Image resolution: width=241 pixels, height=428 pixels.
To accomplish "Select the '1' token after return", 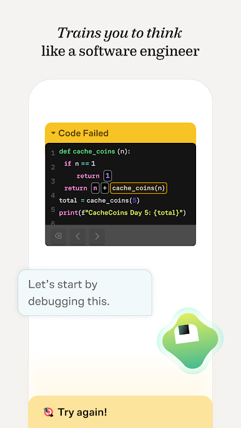I will pos(107,176).
